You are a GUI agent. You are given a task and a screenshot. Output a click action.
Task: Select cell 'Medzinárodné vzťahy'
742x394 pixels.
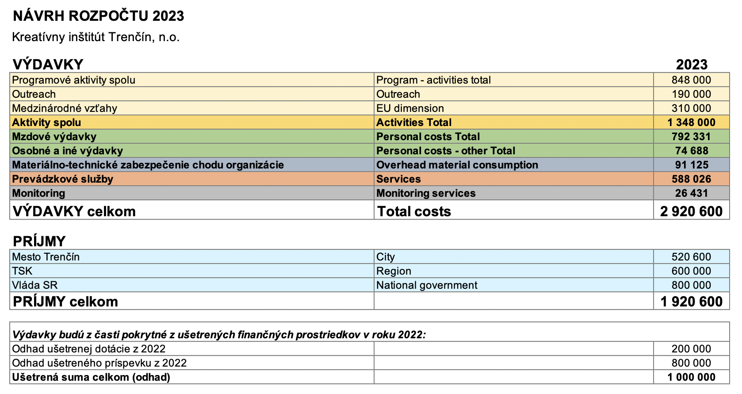[192, 108]
